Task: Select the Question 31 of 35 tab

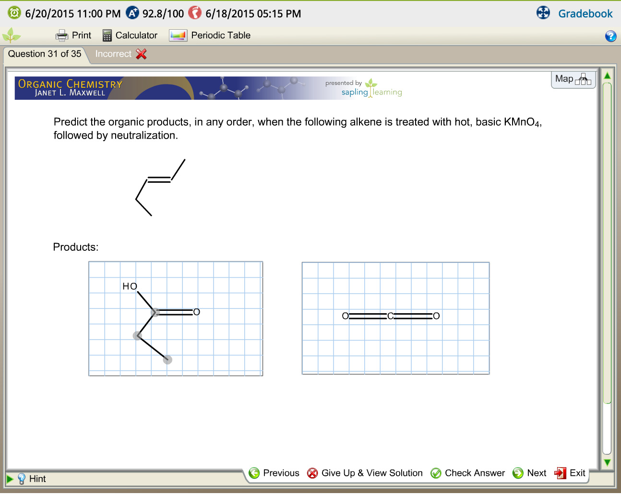Action: point(45,54)
